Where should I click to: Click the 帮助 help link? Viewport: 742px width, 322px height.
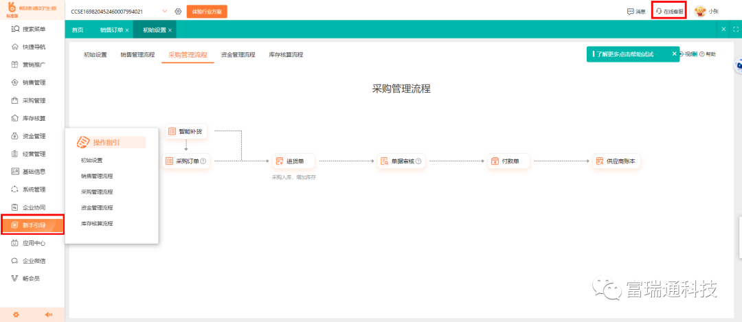coord(708,54)
